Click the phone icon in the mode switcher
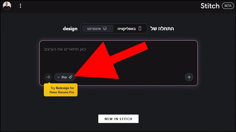 point(140,28)
